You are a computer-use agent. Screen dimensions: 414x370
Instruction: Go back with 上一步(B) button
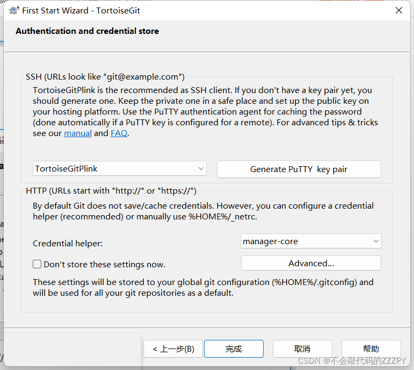tap(173, 349)
